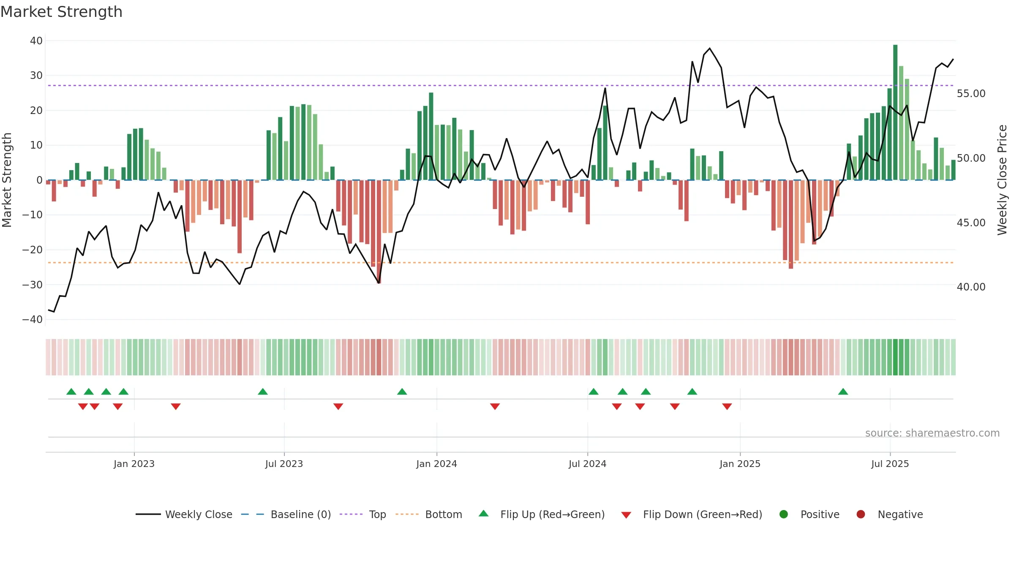This screenshot has height=570, width=1014.
Task: Click the tallest green strength bar near Jul 2025
Action: coord(895,112)
